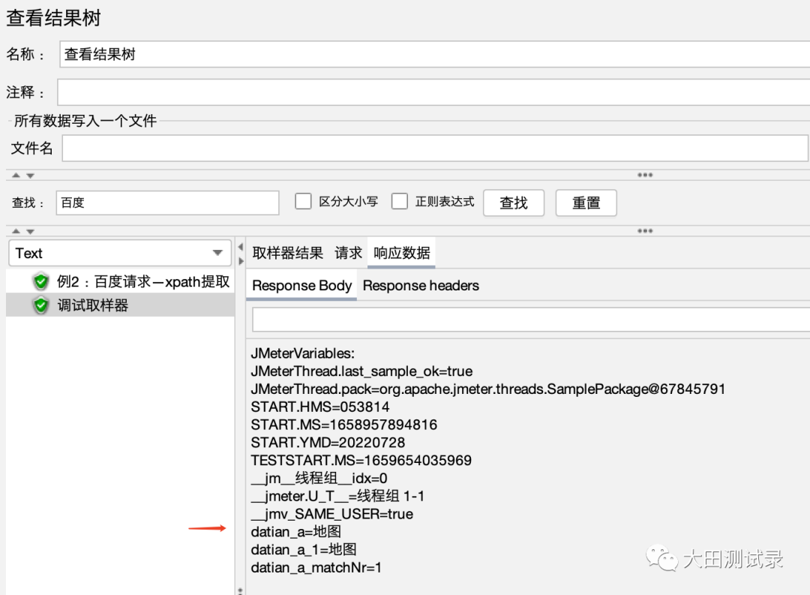810x595 pixels.
Task: Enable the 正则表达式 checkbox
Action: (400, 200)
